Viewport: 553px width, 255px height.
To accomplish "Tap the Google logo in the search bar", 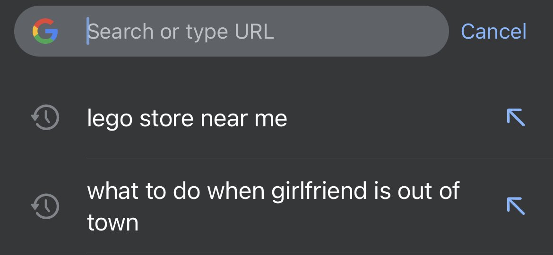I will (x=45, y=31).
